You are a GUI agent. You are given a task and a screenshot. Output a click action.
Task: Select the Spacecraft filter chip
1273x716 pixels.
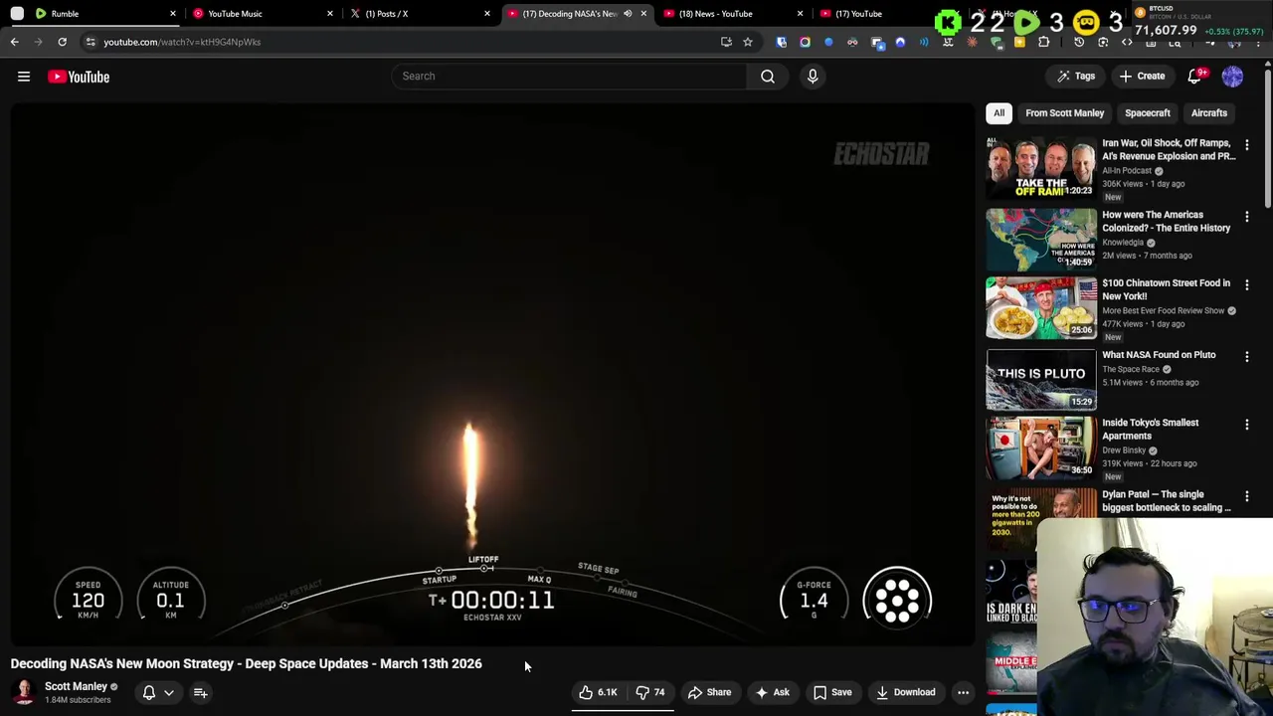[x=1147, y=112]
